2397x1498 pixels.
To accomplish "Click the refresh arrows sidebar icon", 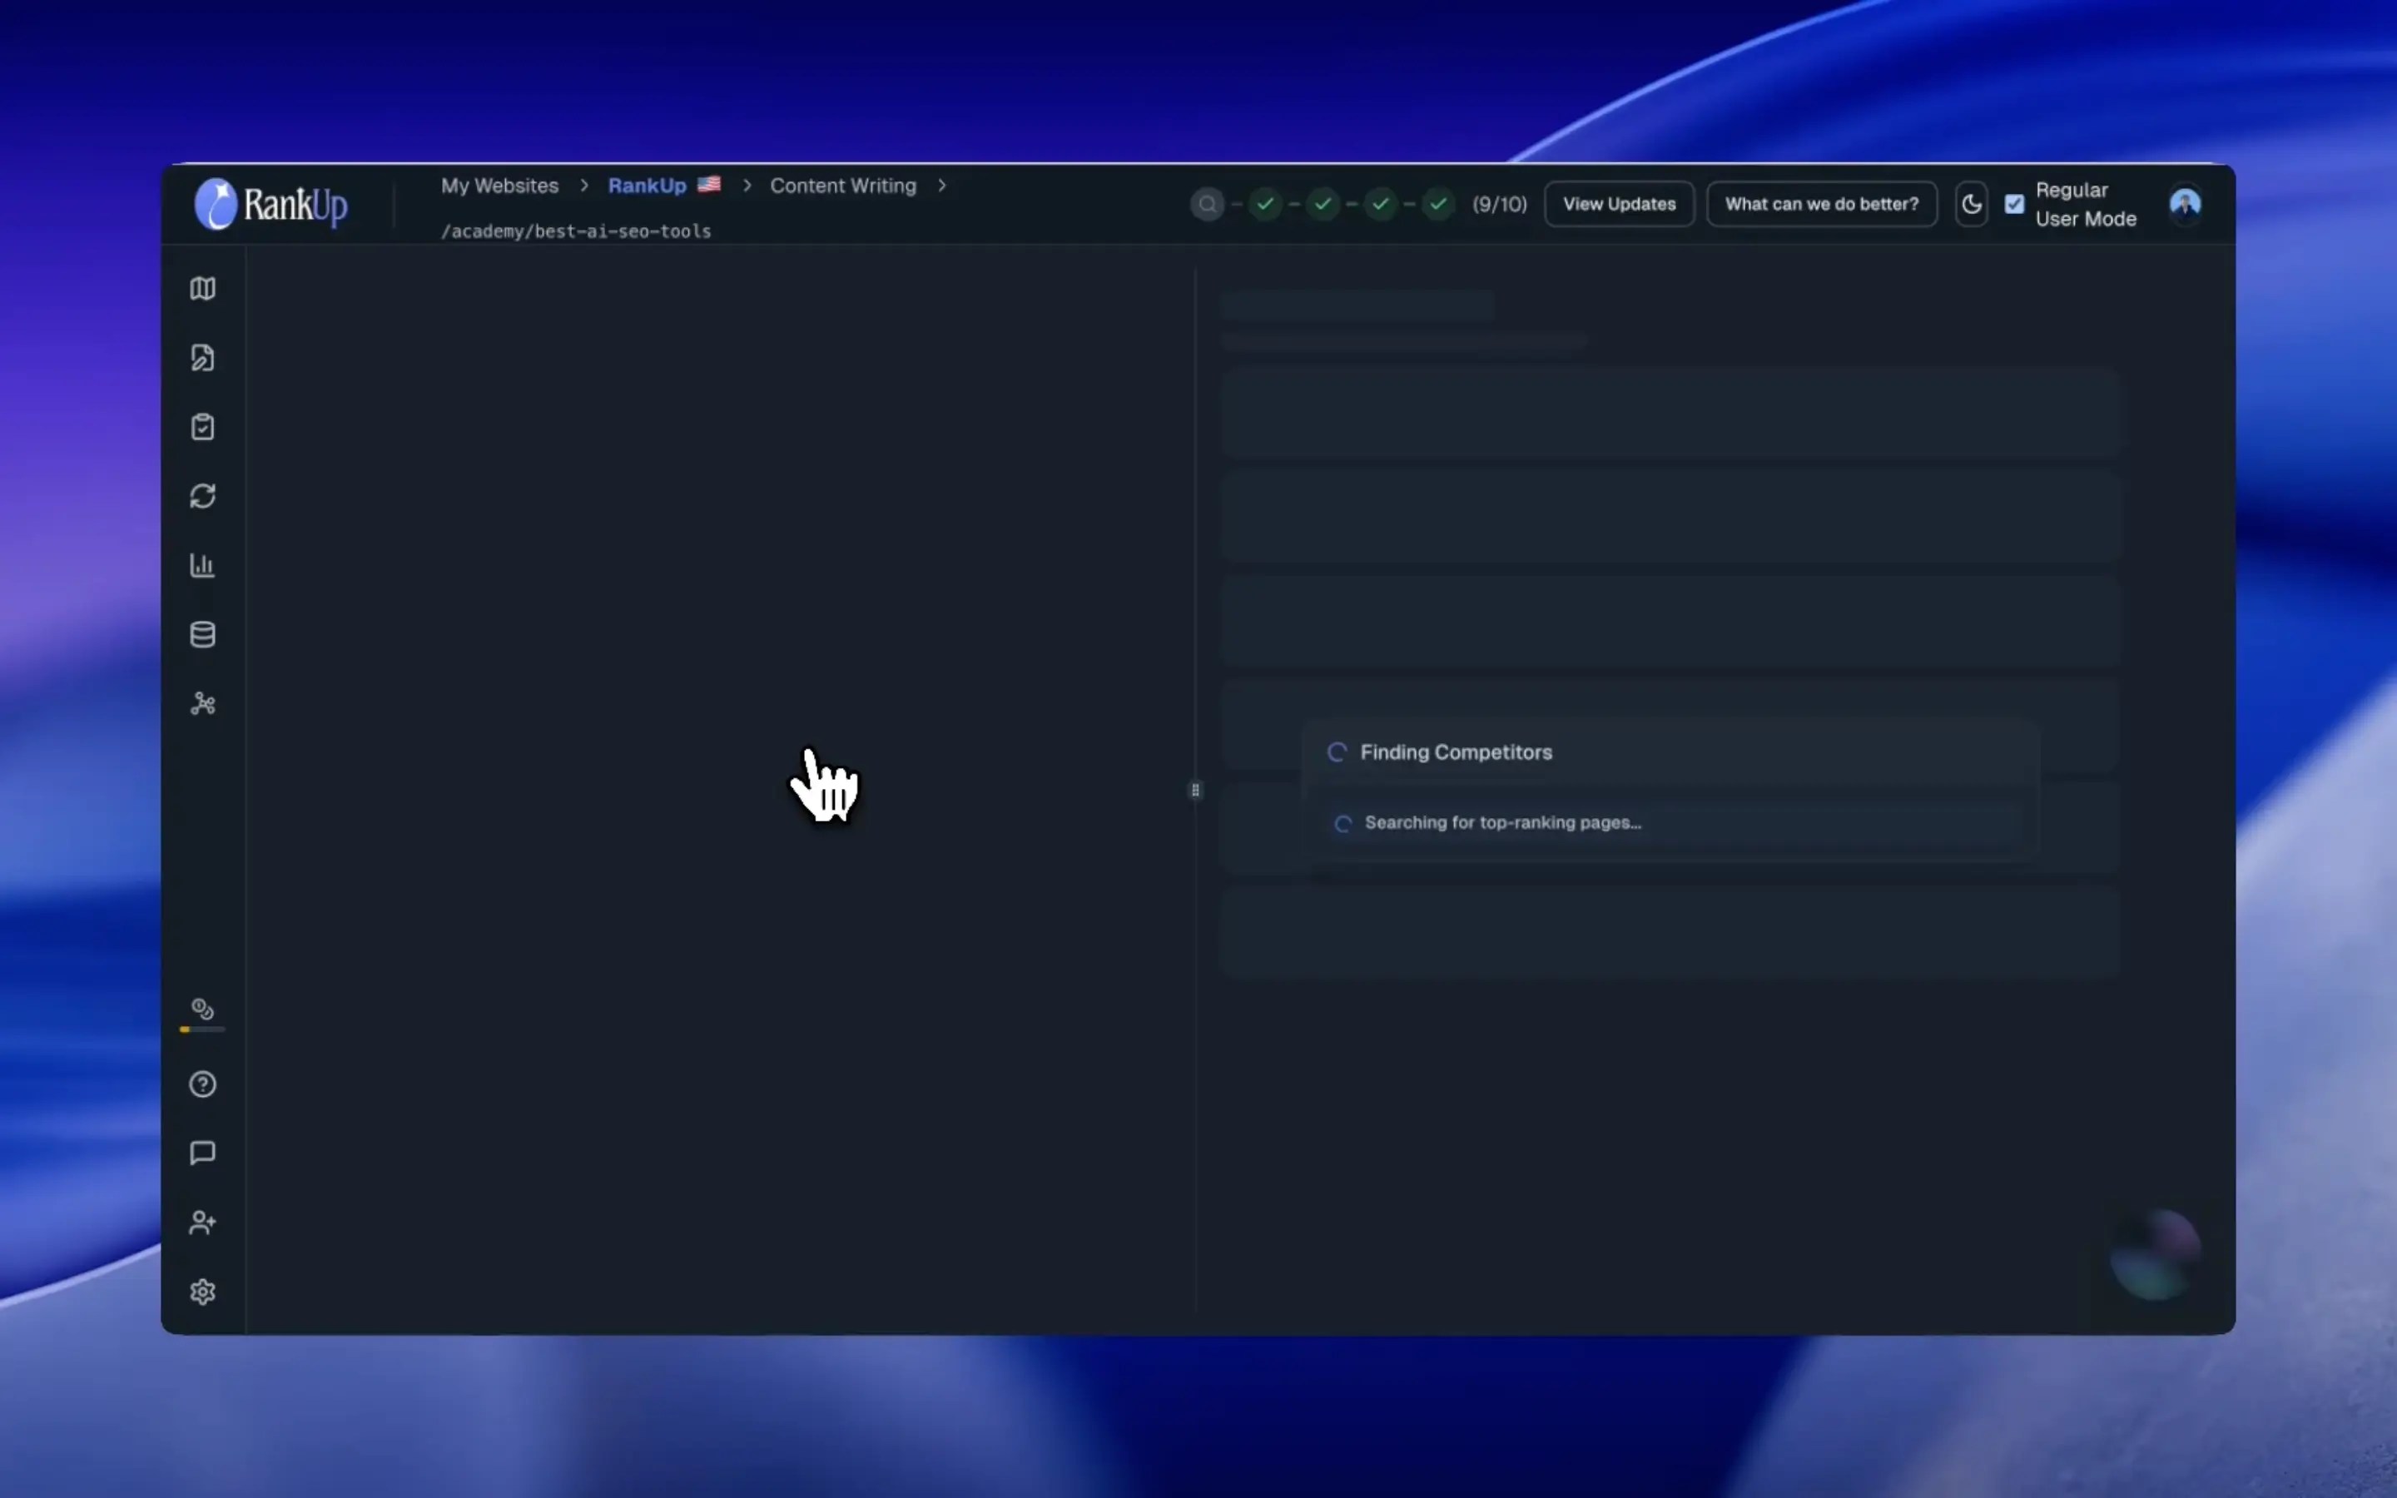I will point(203,496).
